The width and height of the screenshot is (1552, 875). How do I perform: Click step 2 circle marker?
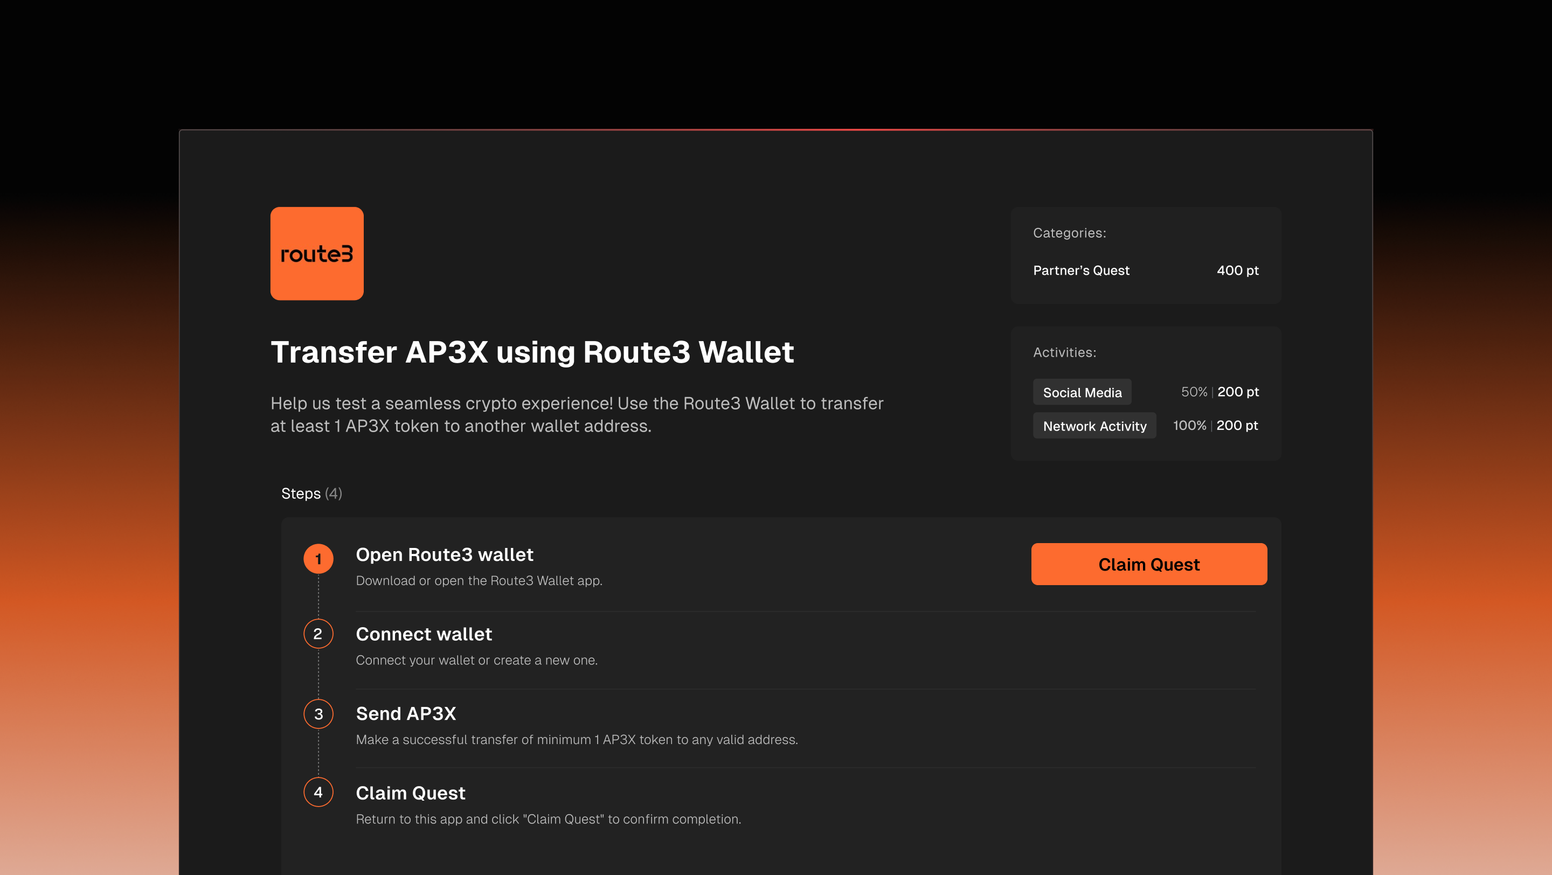coord(318,634)
